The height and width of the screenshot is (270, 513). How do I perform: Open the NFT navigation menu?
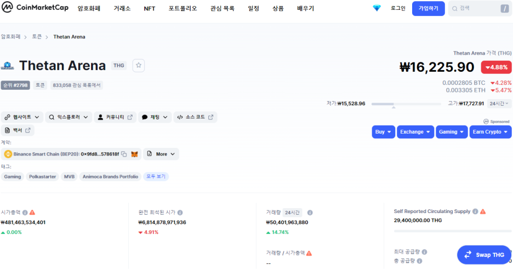tap(150, 9)
